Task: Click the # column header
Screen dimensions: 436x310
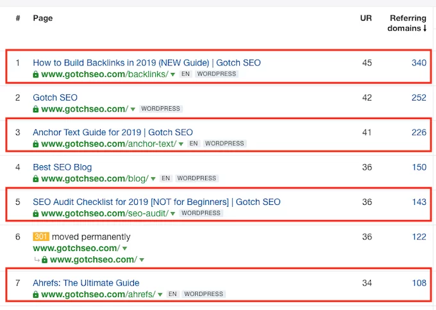Action: coord(18,18)
